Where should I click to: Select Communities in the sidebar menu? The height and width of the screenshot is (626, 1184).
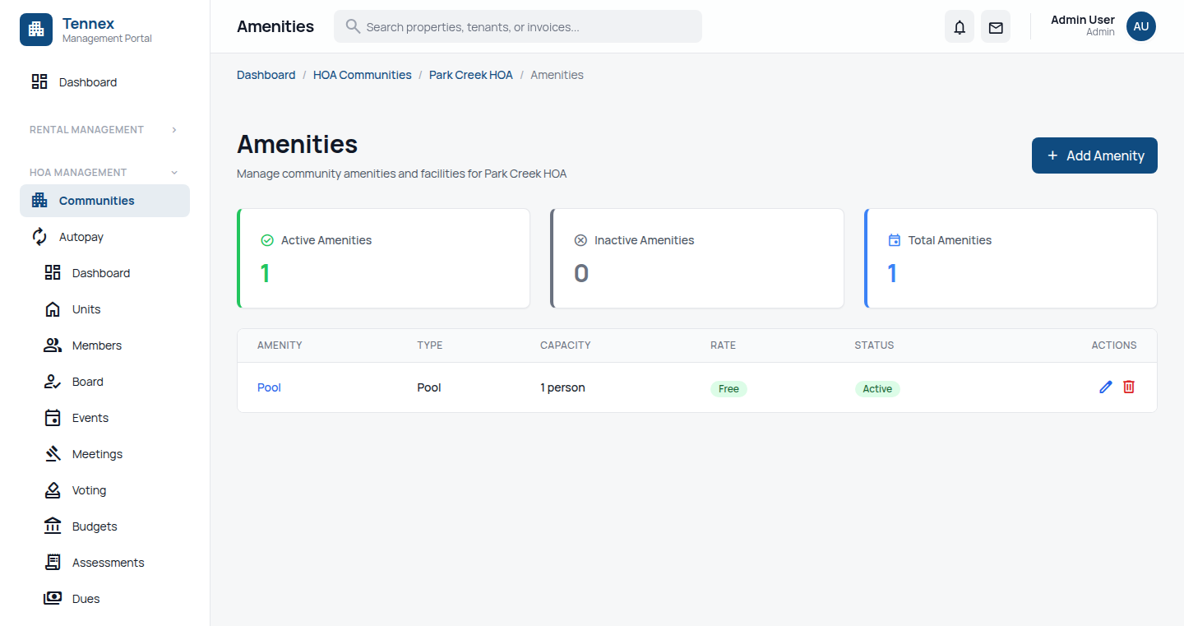(x=96, y=201)
